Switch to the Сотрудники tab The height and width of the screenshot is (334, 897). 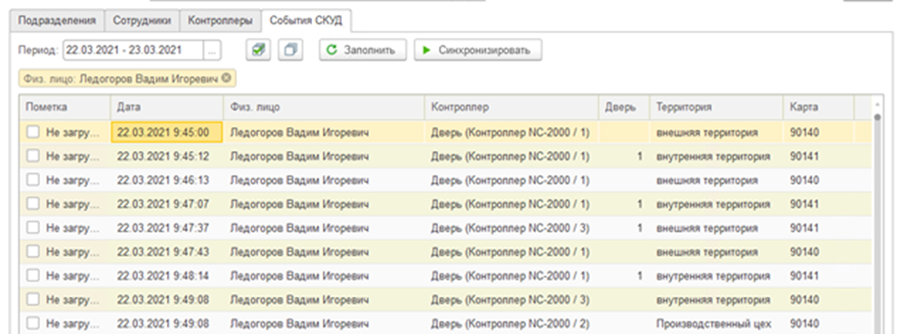141,21
